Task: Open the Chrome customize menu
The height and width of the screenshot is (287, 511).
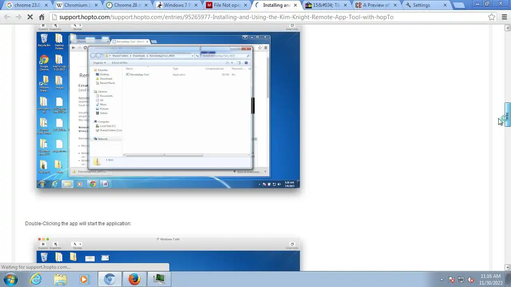Action: point(505,17)
